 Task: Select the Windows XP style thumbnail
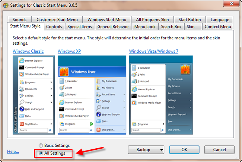pos(92,95)
